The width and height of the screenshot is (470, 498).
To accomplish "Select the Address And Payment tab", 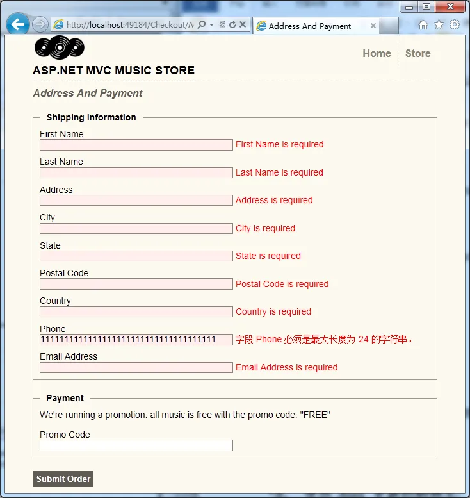I will click(316, 26).
